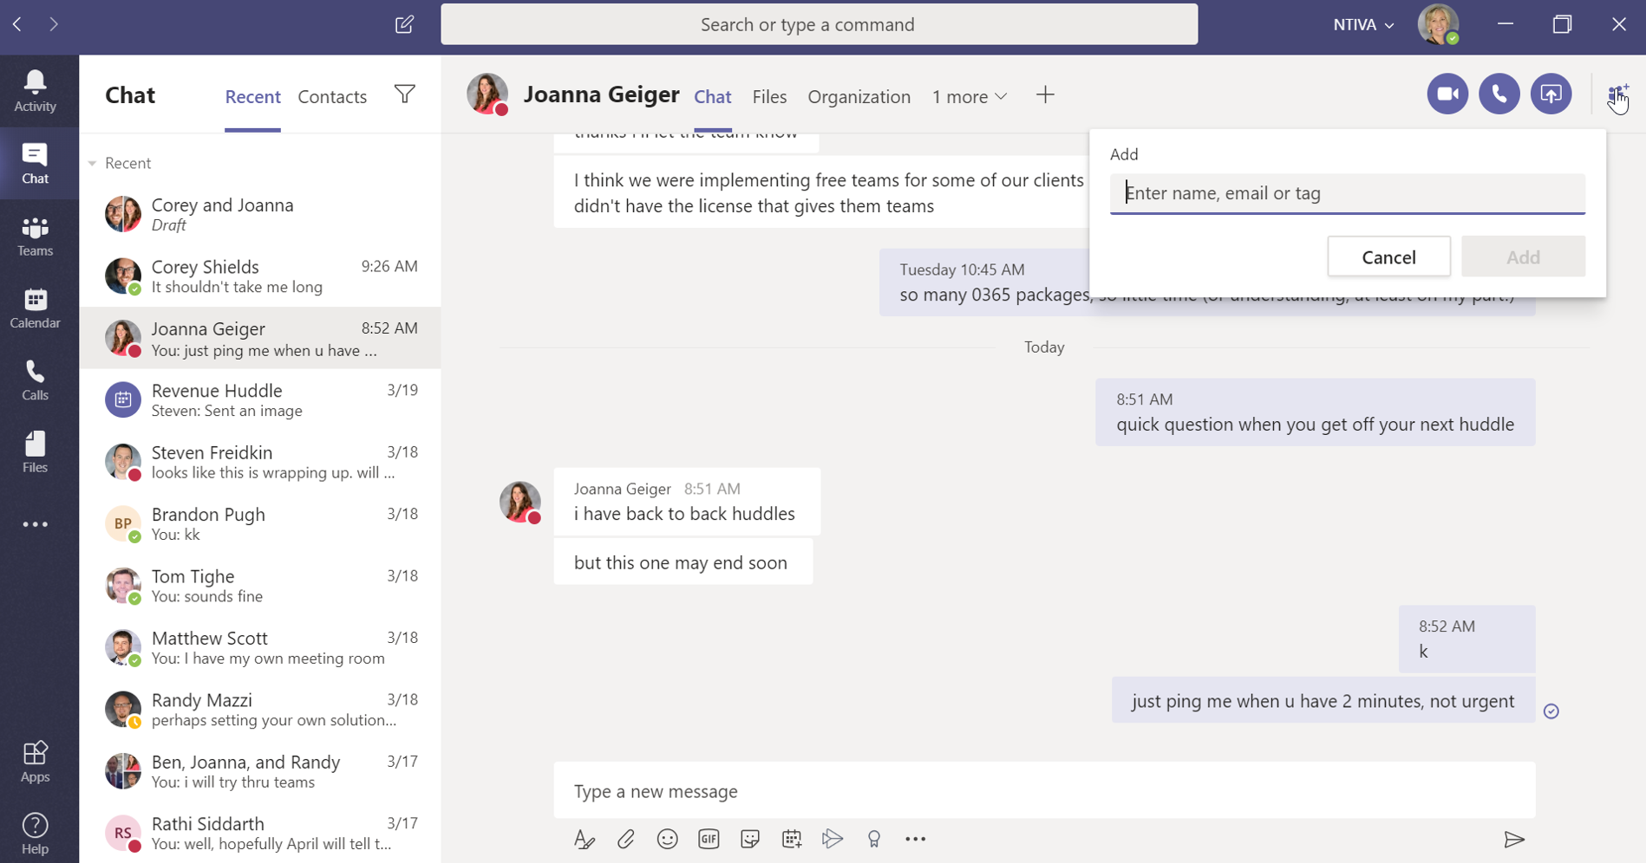The height and width of the screenshot is (863, 1646).
Task: Select the new chat compose icon
Action: pyautogui.click(x=404, y=25)
